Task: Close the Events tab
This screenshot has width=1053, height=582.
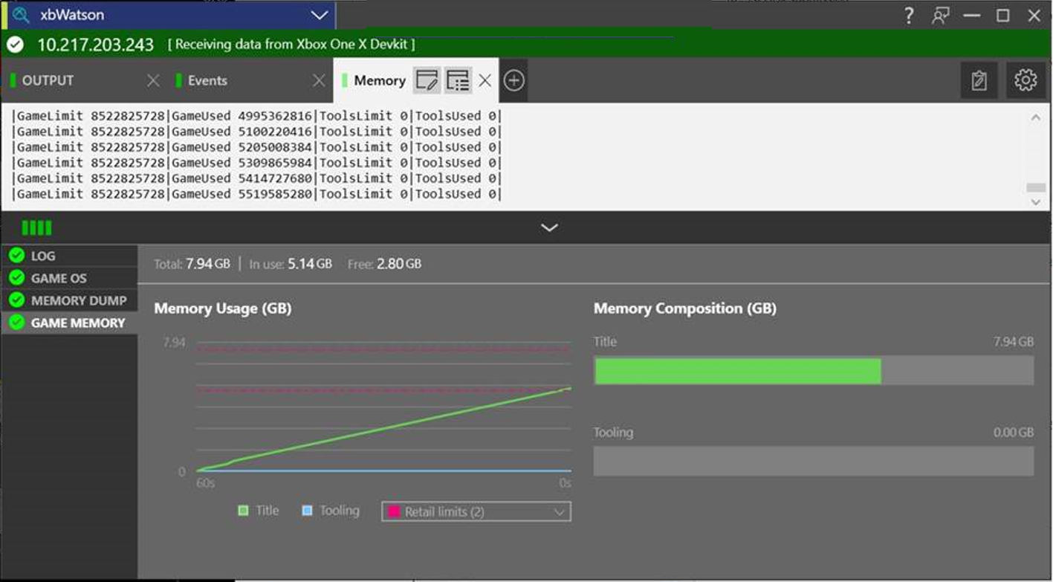Action: tap(319, 80)
